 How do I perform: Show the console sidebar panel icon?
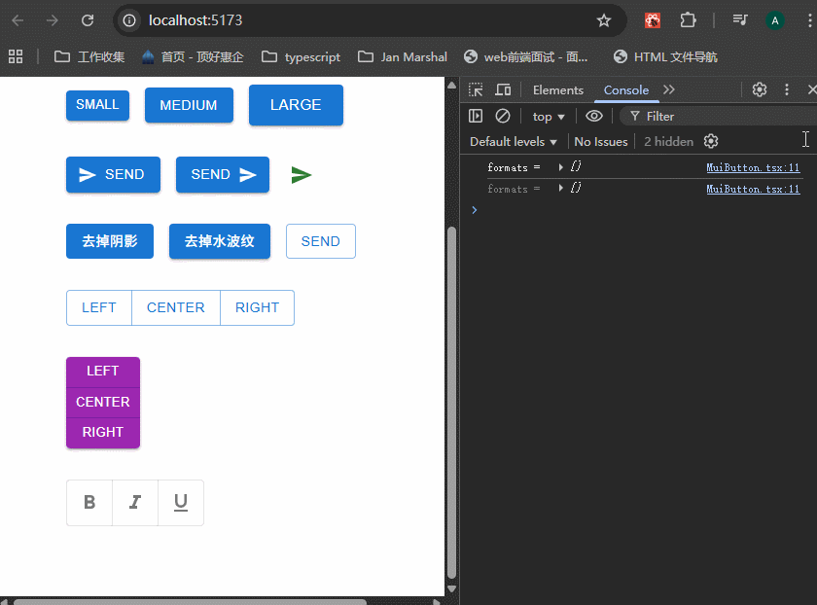[476, 116]
